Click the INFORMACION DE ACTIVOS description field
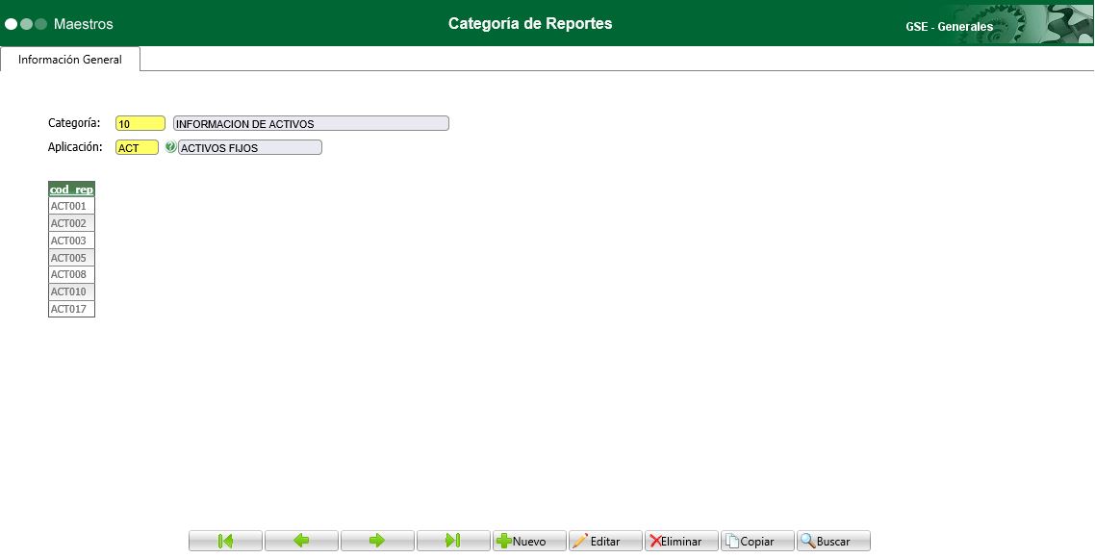This screenshot has height=558, width=1095. (x=311, y=123)
